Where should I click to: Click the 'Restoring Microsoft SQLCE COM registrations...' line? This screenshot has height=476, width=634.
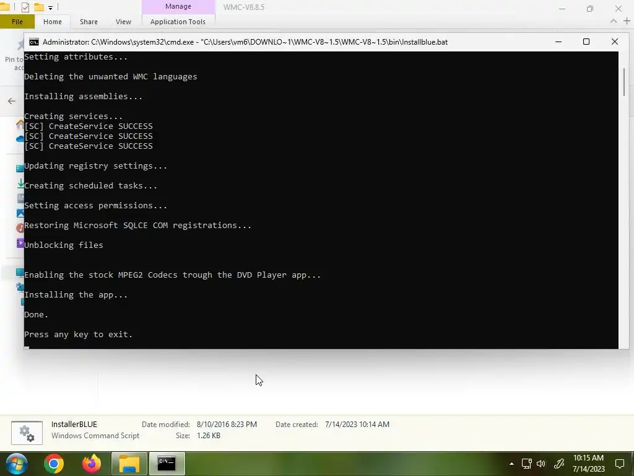click(138, 225)
